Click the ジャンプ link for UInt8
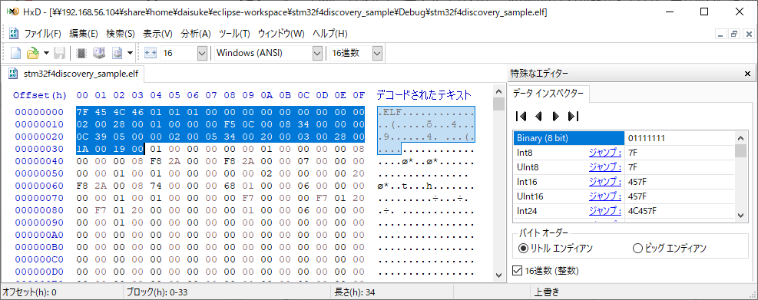The image size is (758, 300). (x=604, y=167)
